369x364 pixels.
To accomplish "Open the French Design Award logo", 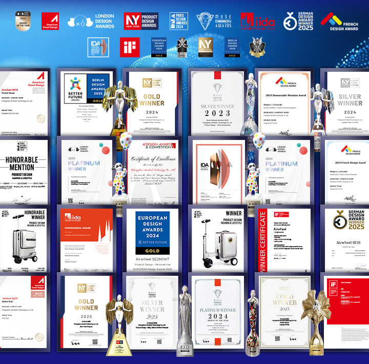I will tap(341, 21).
